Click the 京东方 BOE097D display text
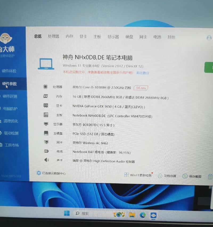 (93, 125)
